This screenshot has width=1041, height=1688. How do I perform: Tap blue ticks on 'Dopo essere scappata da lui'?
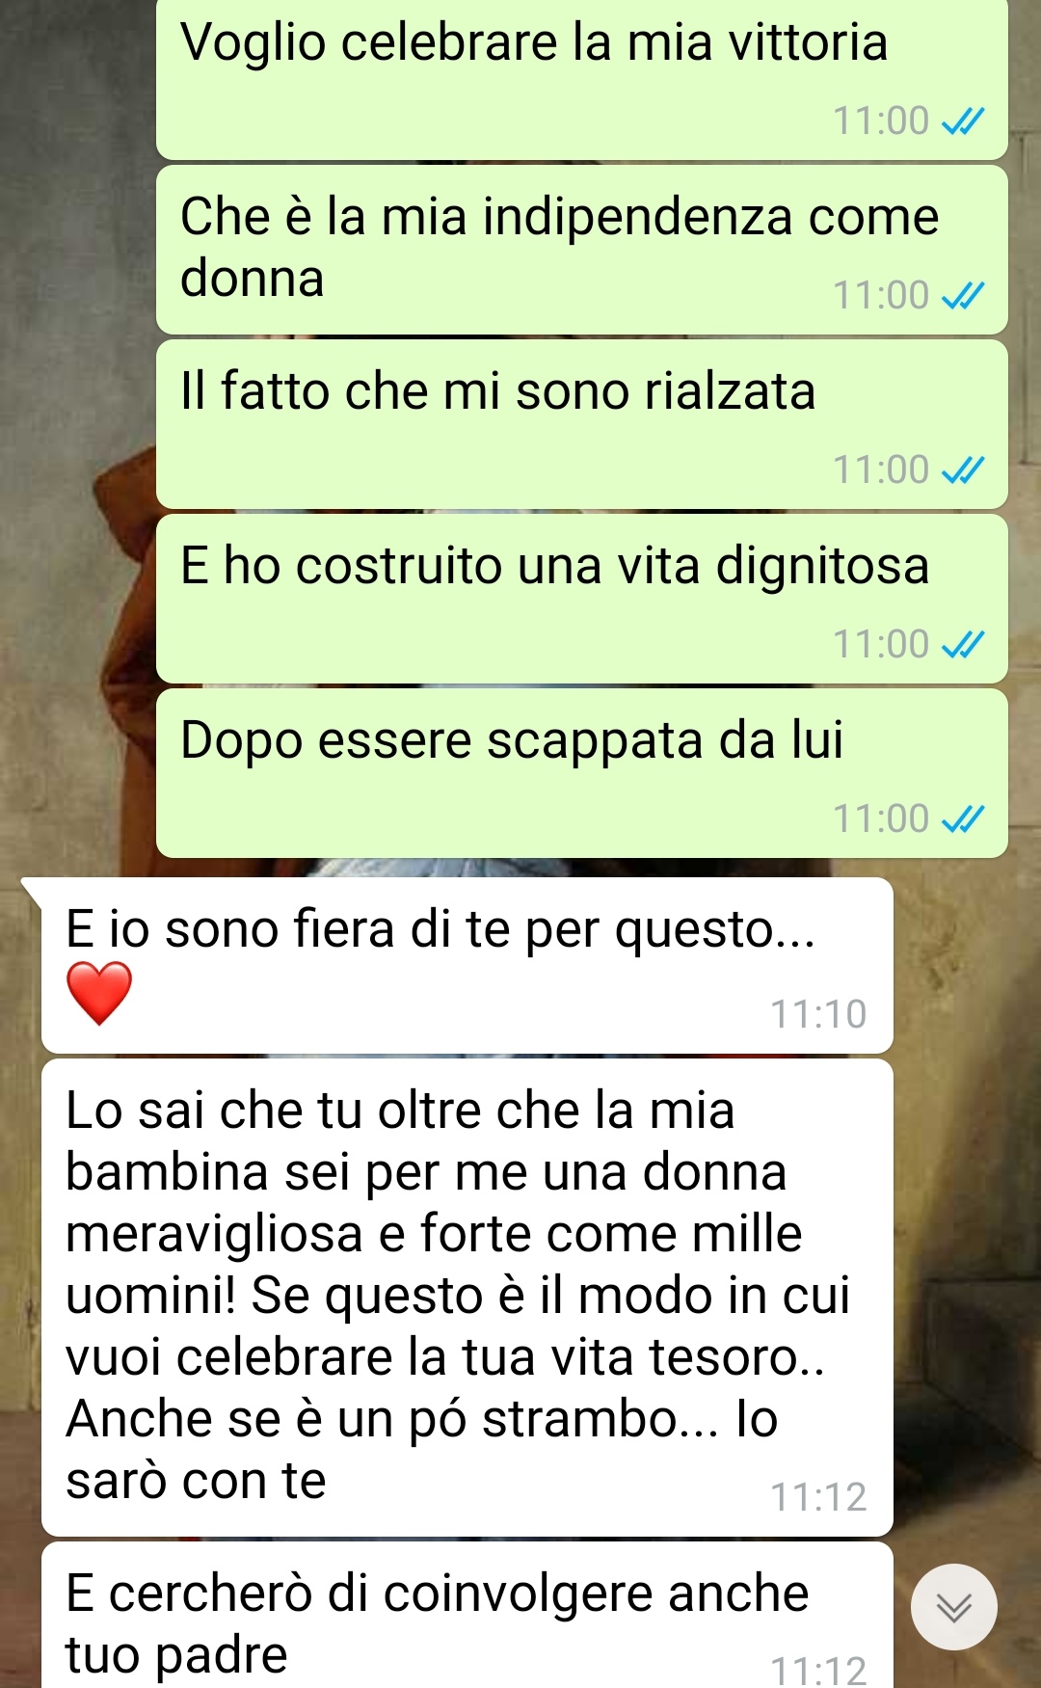pyautogui.click(x=963, y=819)
